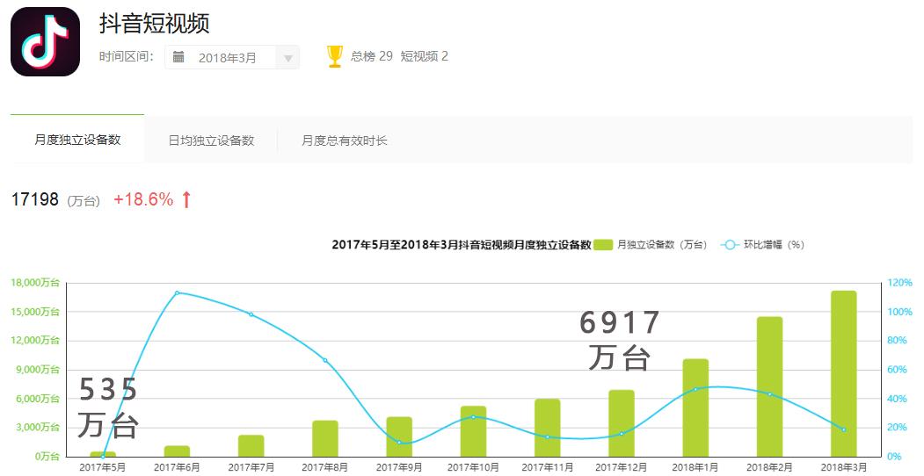The width and height of the screenshot is (924, 476).
Task: Click the 总榜 29 ranking text
Action: pos(371,56)
